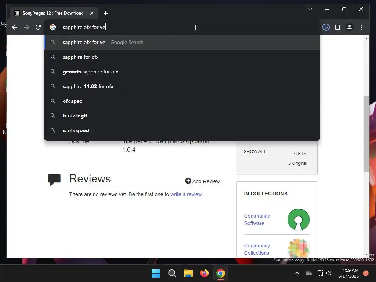Reload the current page
Viewport: 376px width, 282px height.
[x=38, y=27]
